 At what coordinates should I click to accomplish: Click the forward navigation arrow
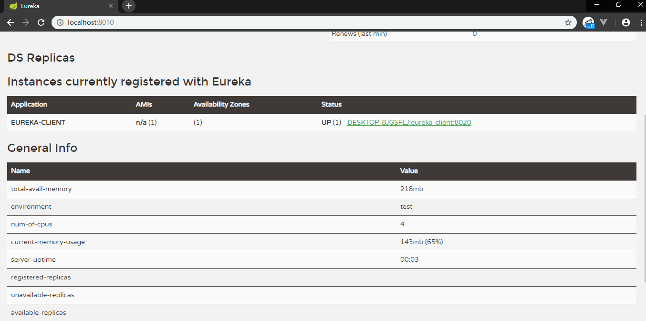(26, 22)
